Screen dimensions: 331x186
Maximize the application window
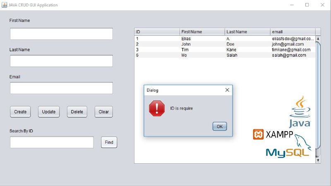pyautogui.click(x=307, y=5)
